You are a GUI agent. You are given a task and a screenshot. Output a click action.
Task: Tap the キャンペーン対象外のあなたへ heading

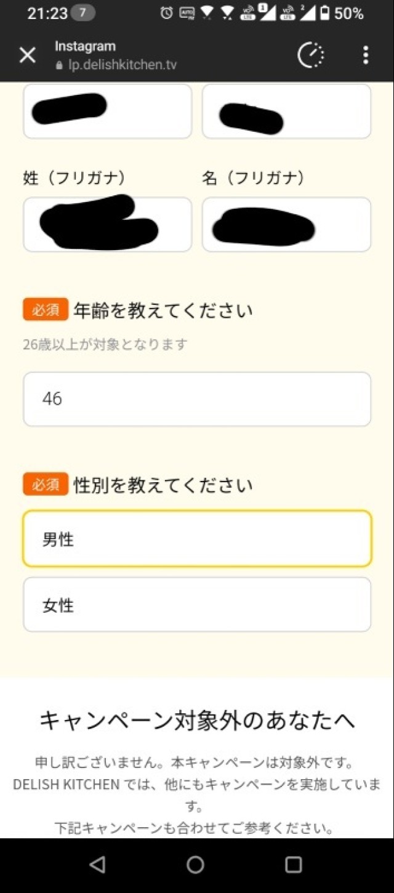coord(197,719)
